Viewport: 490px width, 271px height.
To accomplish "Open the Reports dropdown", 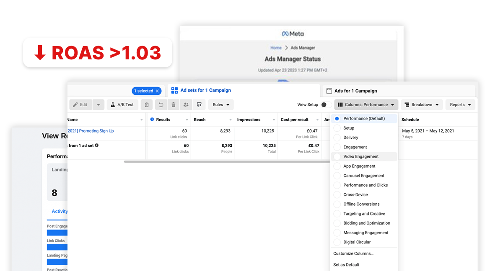I will click(460, 105).
